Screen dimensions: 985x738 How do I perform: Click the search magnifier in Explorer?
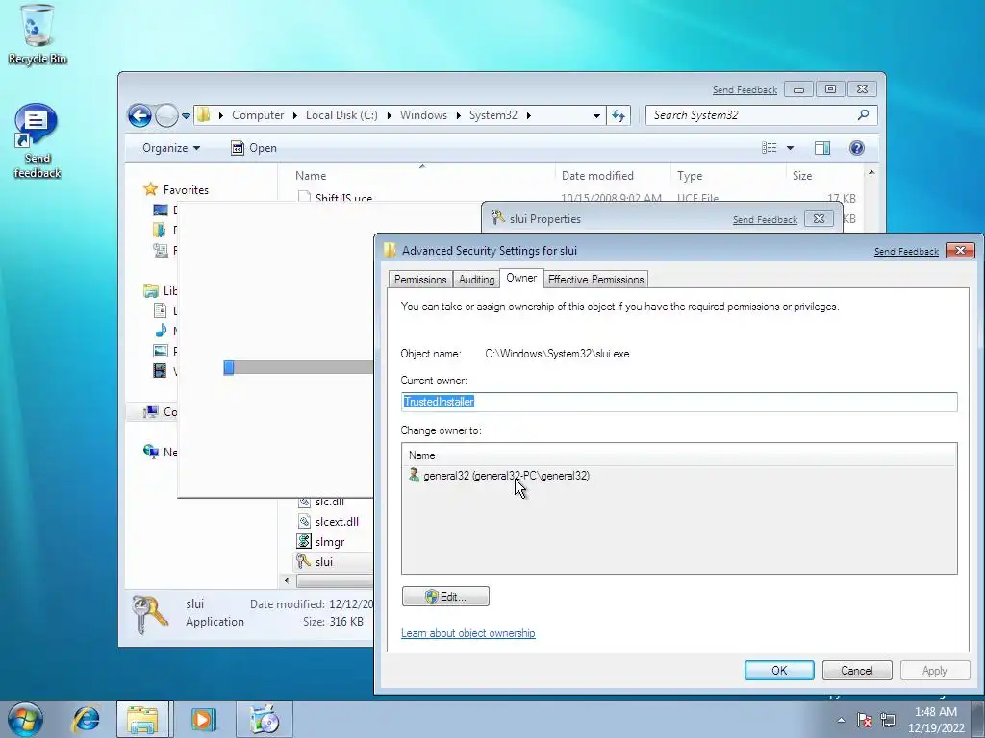click(x=863, y=115)
